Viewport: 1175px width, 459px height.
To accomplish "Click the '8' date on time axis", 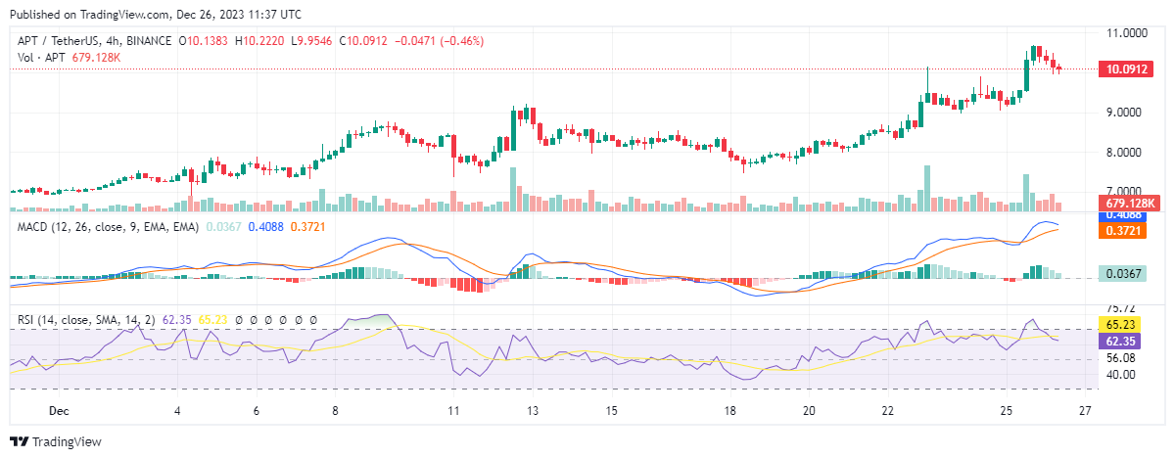I will click(x=335, y=411).
